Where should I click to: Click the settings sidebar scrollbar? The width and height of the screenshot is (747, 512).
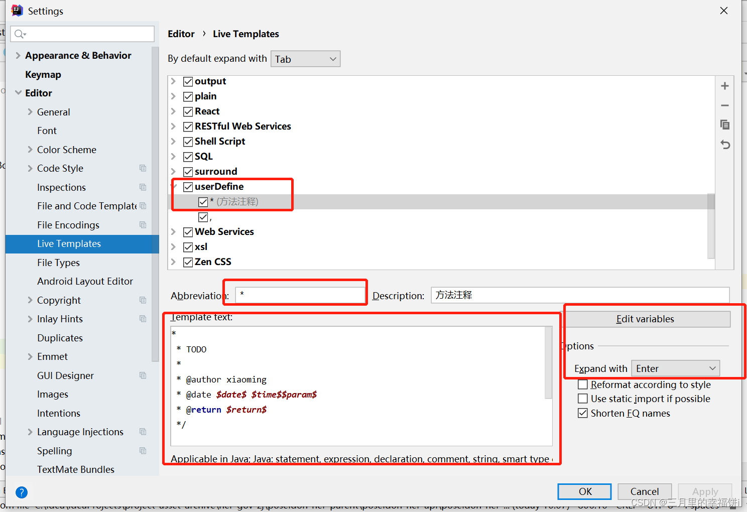coord(155,203)
